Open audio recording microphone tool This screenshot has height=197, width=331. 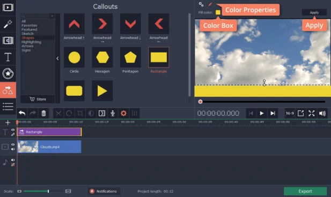[x=113, y=113]
